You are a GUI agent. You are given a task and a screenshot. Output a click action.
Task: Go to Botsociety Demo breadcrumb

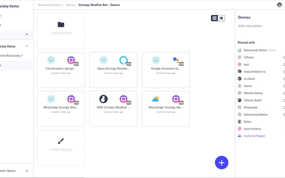50,5
